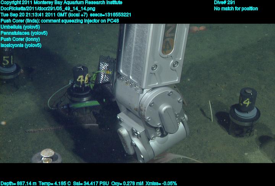Click the Push Corer (lonny) annotation
Screen dimensions: 275x186
tap(20, 39)
